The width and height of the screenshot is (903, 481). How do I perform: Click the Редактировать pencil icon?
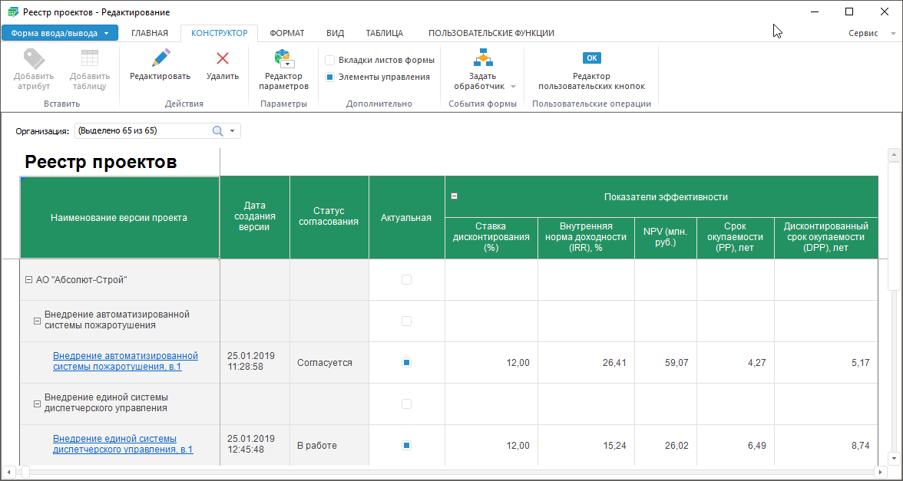pos(160,58)
